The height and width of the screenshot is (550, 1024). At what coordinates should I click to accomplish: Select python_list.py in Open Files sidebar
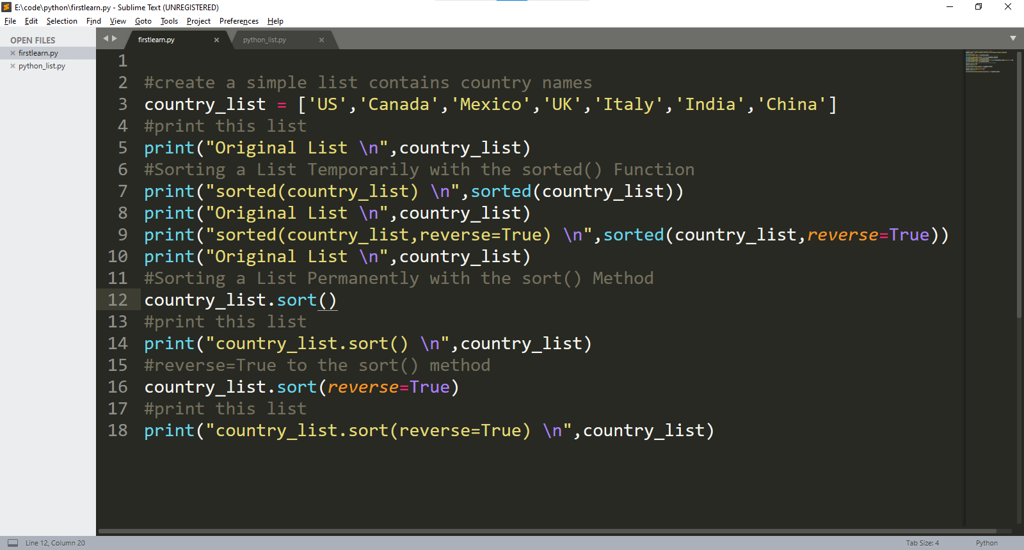coord(48,66)
